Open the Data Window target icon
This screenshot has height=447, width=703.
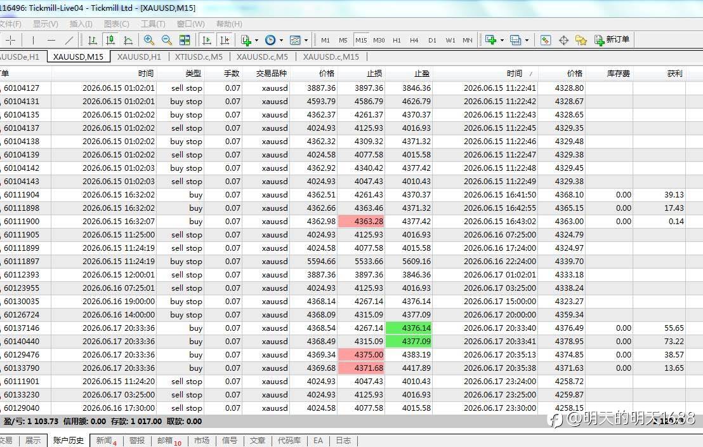(563, 40)
